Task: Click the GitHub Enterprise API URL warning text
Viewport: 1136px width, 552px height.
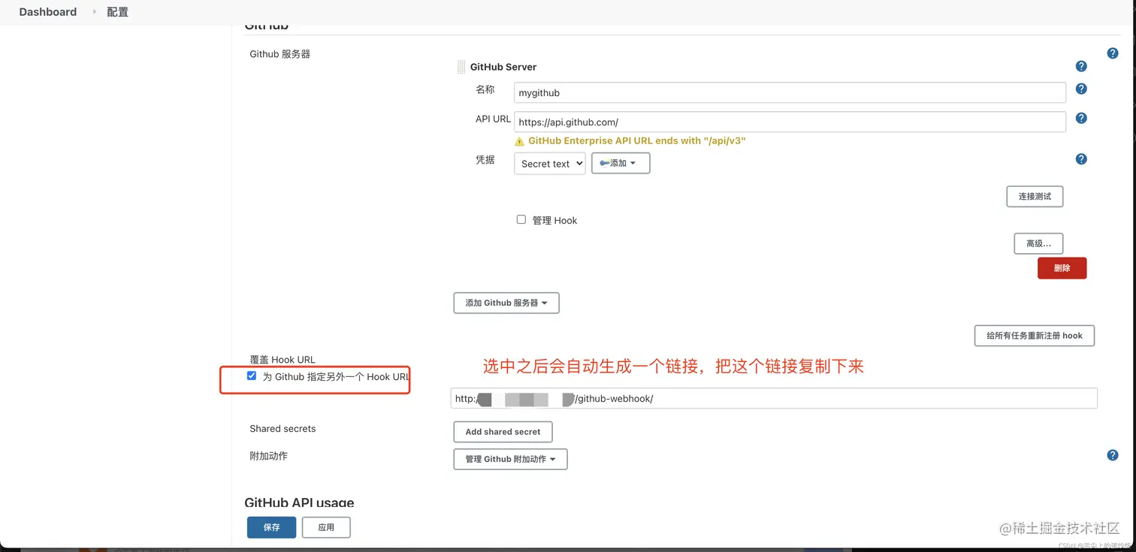Action: pos(636,141)
